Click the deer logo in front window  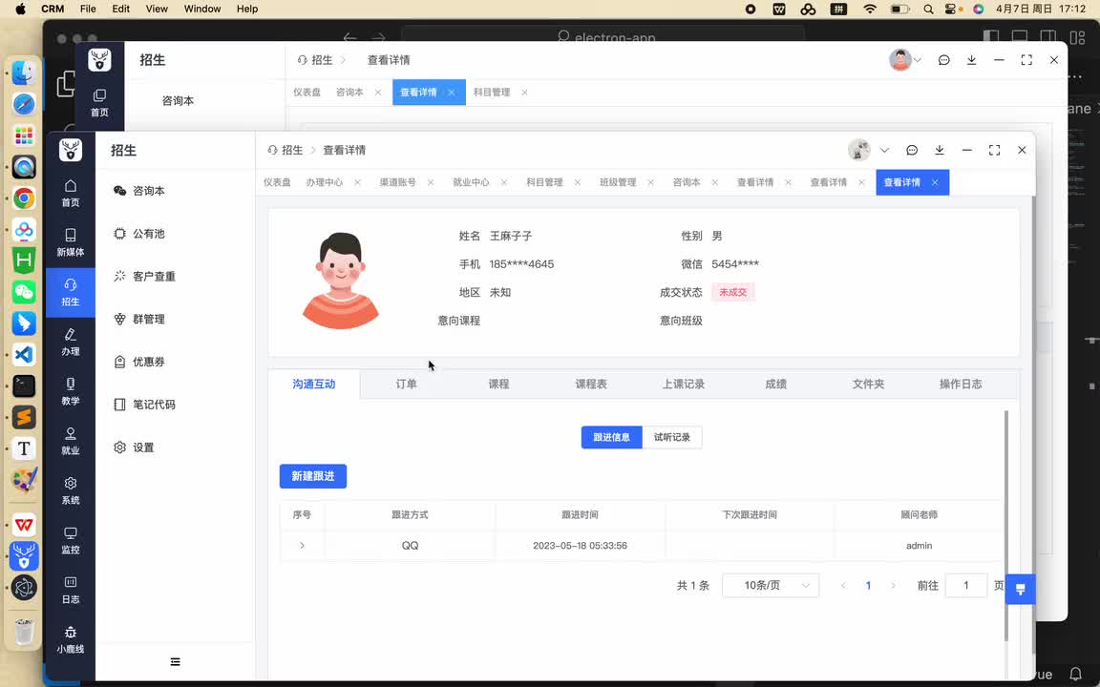click(70, 150)
